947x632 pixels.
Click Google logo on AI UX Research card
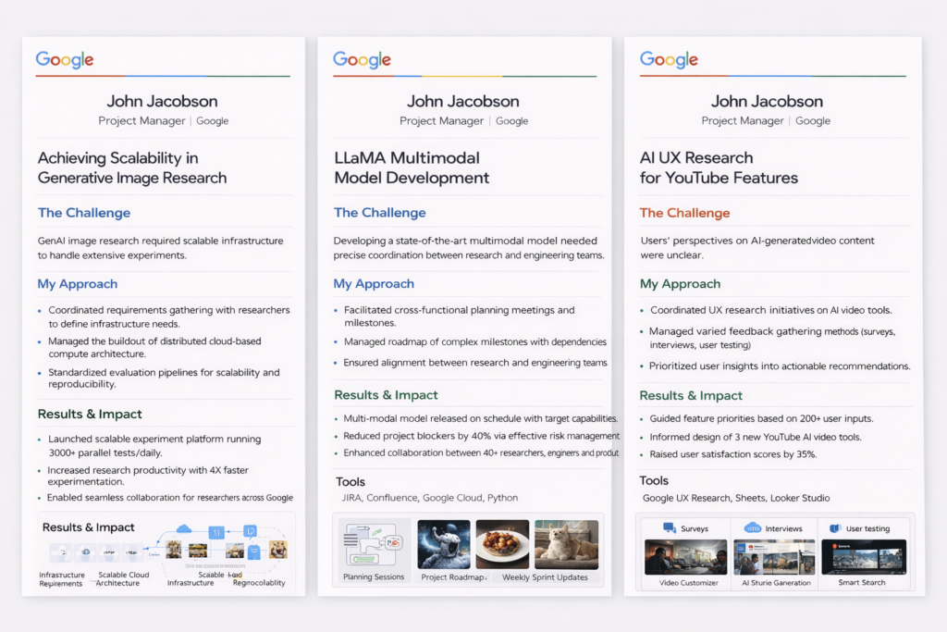[x=669, y=60]
